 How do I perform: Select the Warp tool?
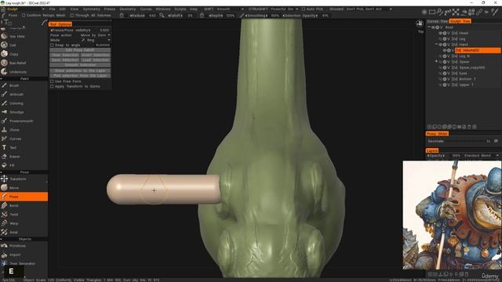(14, 223)
